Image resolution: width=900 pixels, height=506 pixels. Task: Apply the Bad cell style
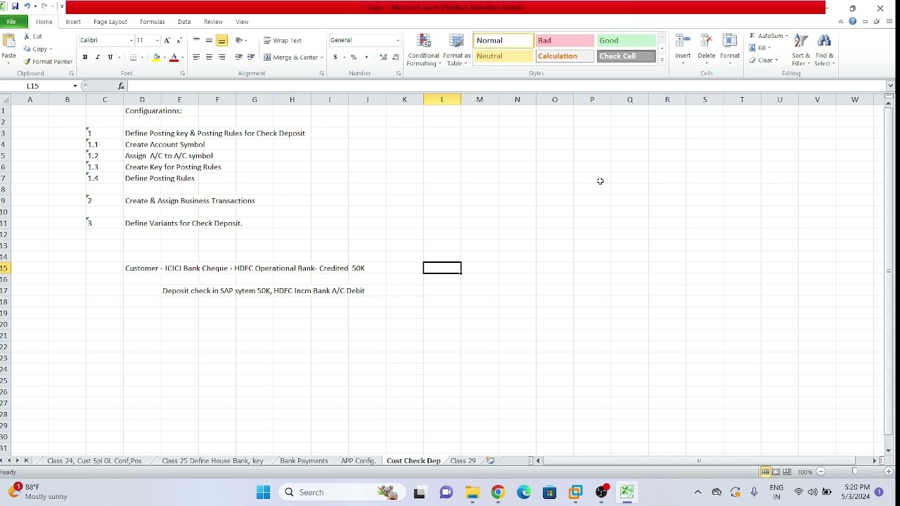coord(565,41)
